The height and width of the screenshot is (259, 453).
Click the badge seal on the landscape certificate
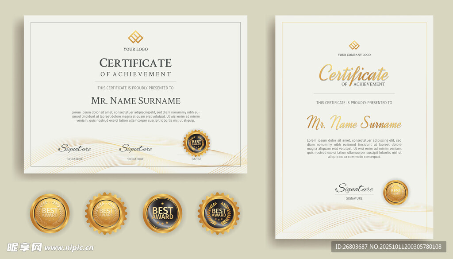click(196, 143)
